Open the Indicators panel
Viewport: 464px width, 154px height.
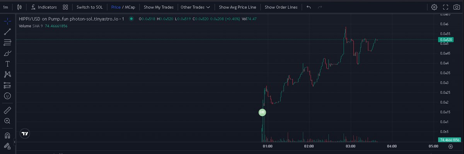point(44,7)
